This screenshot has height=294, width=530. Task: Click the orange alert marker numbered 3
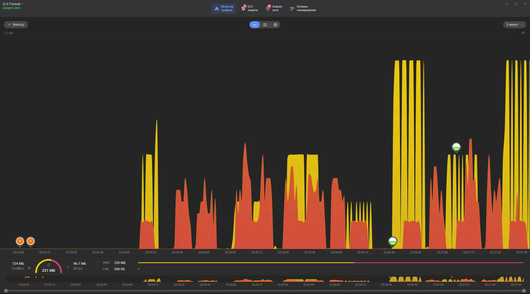[x=20, y=241]
